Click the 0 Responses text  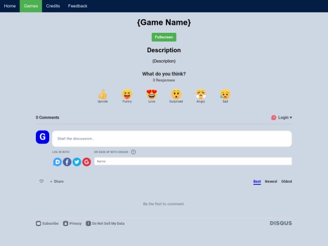pos(164,80)
